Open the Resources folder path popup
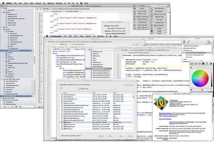Screen dimensions: 214x143 [97, 88]
